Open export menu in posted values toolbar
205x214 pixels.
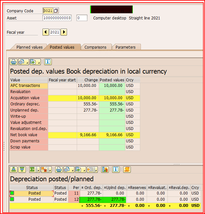[x=35, y=62]
